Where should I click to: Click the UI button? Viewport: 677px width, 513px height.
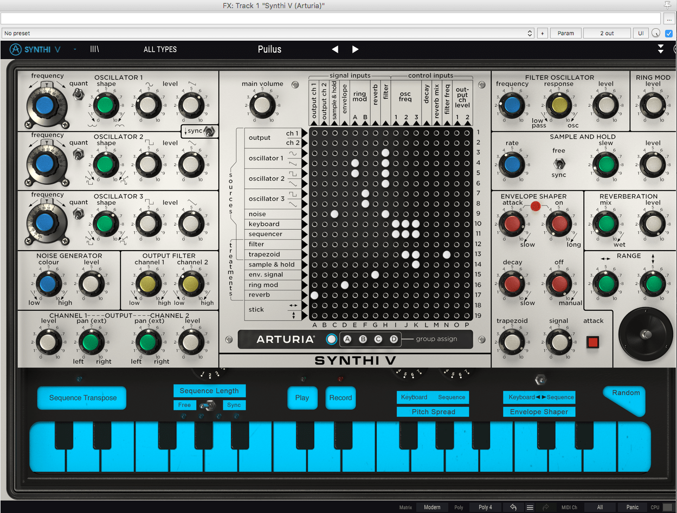[x=641, y=33]
